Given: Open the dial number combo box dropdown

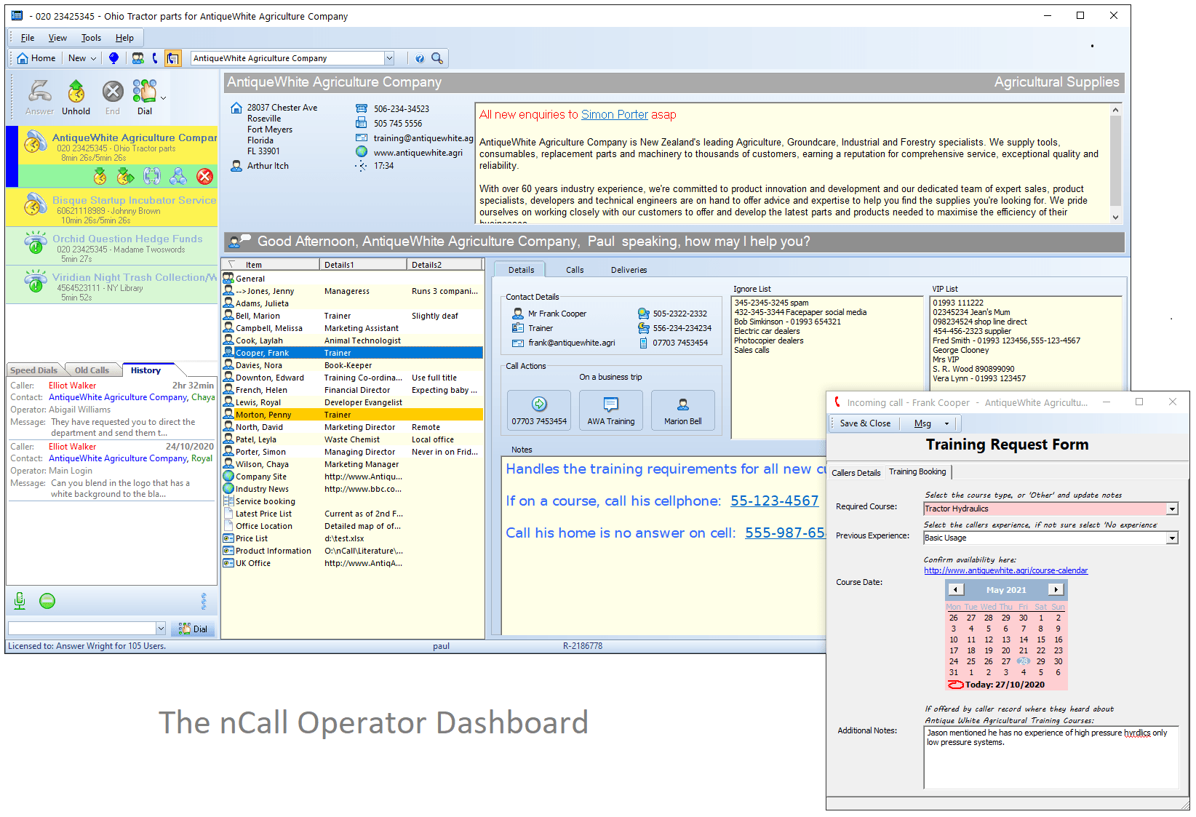Looking at the screenshot, I should pyautogui.click(x=161, y=629).
